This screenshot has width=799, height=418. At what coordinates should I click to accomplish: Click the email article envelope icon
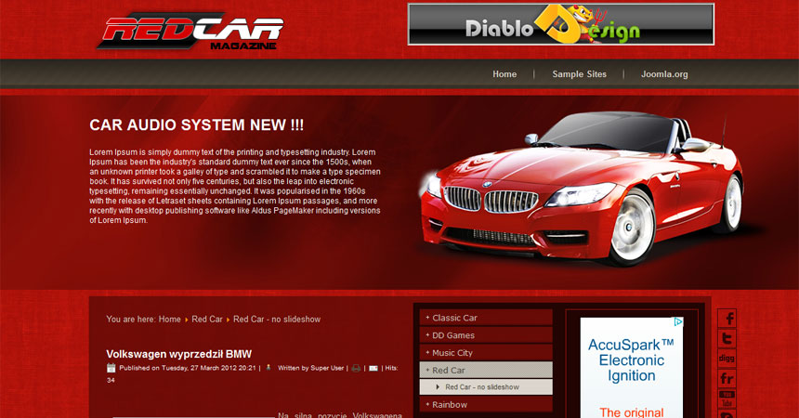point(373,368)
